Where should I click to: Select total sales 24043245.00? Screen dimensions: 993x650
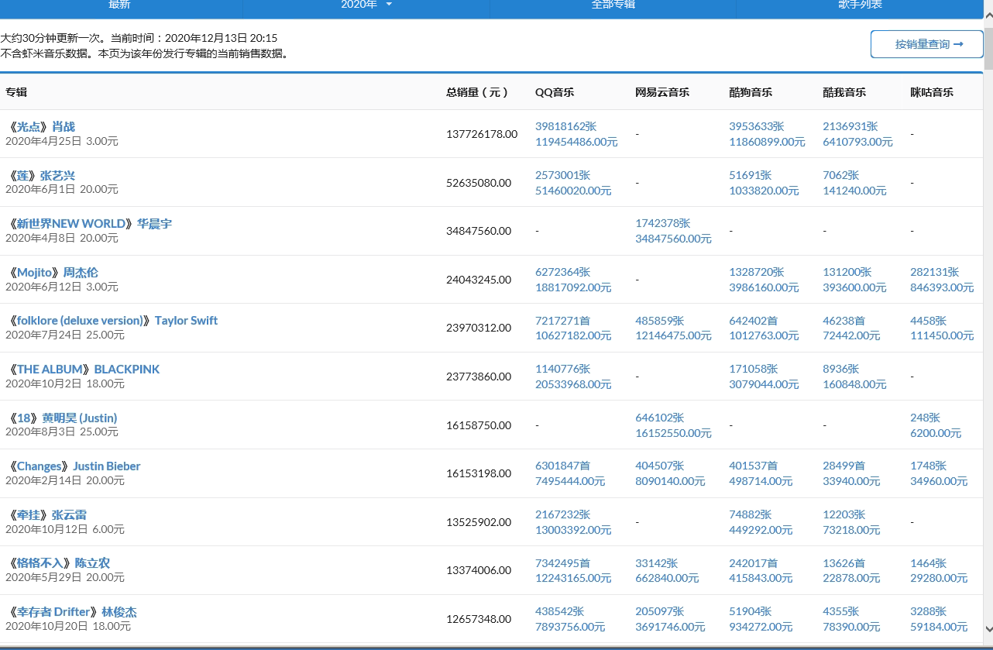coord(479,280)
